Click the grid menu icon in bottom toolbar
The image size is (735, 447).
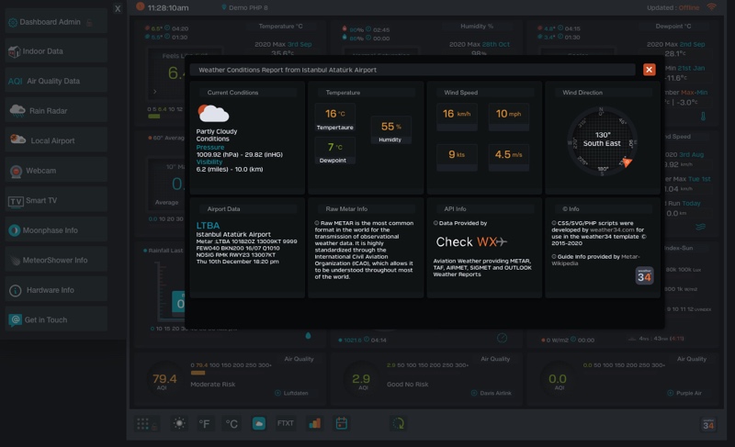coord(143,424)
